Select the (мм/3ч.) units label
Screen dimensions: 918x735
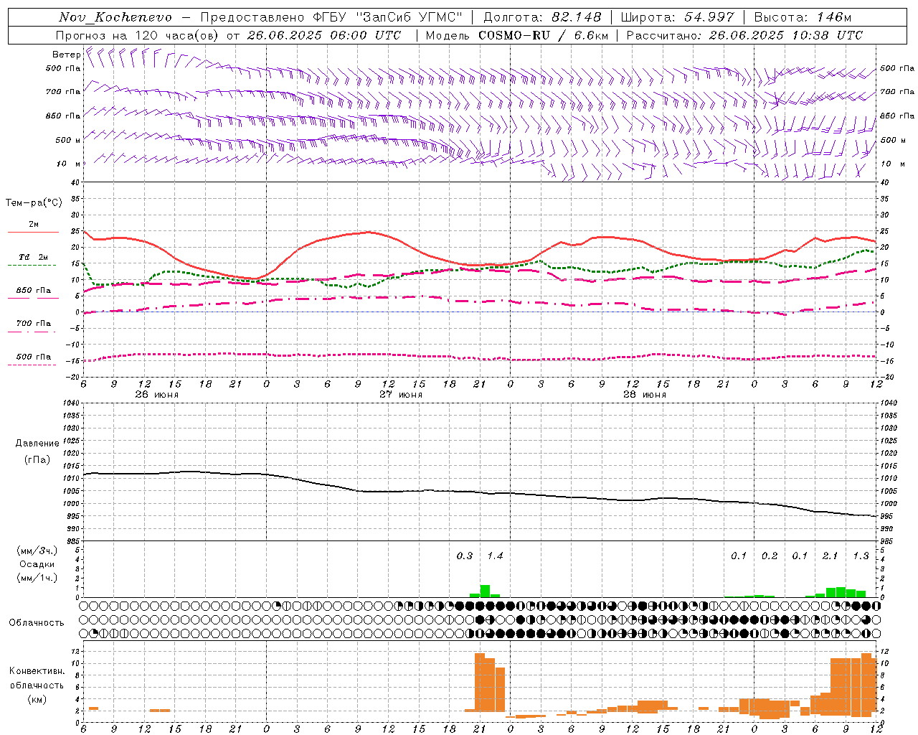click(x=37, y=551)
